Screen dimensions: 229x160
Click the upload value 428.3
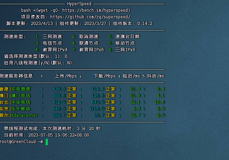click(x=59, y=89)
